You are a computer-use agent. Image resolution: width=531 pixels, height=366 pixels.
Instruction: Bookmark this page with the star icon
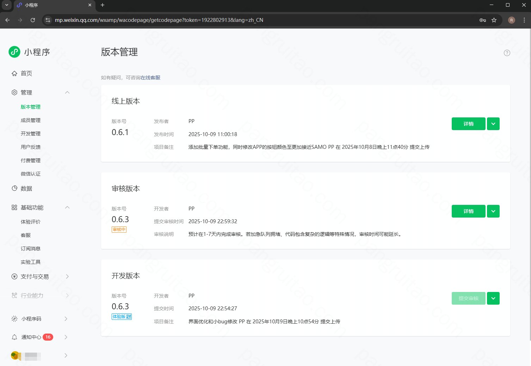coord(494,20)
